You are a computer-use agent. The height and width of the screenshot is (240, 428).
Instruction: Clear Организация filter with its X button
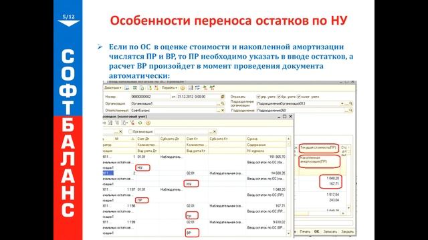point(215,132)
